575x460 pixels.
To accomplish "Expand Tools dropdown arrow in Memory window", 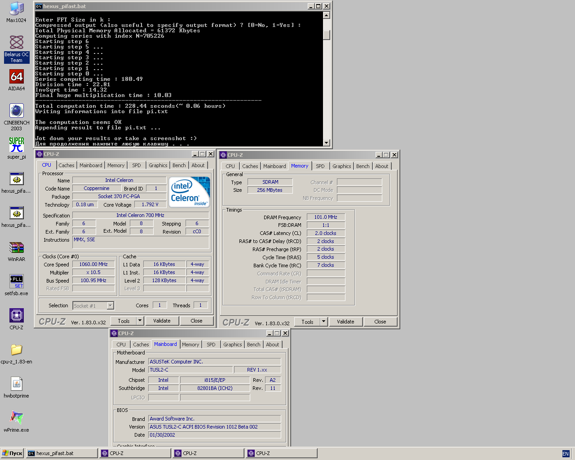I will pyautogui.click(x=324, y=322).
